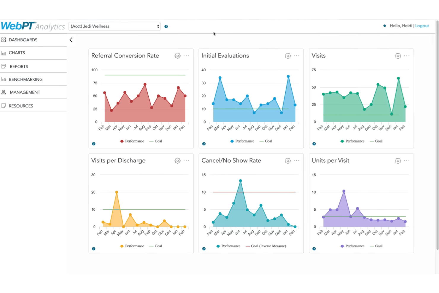Open settings gear on Visits card
Screen dimensions: 439x293
[398, 56]
